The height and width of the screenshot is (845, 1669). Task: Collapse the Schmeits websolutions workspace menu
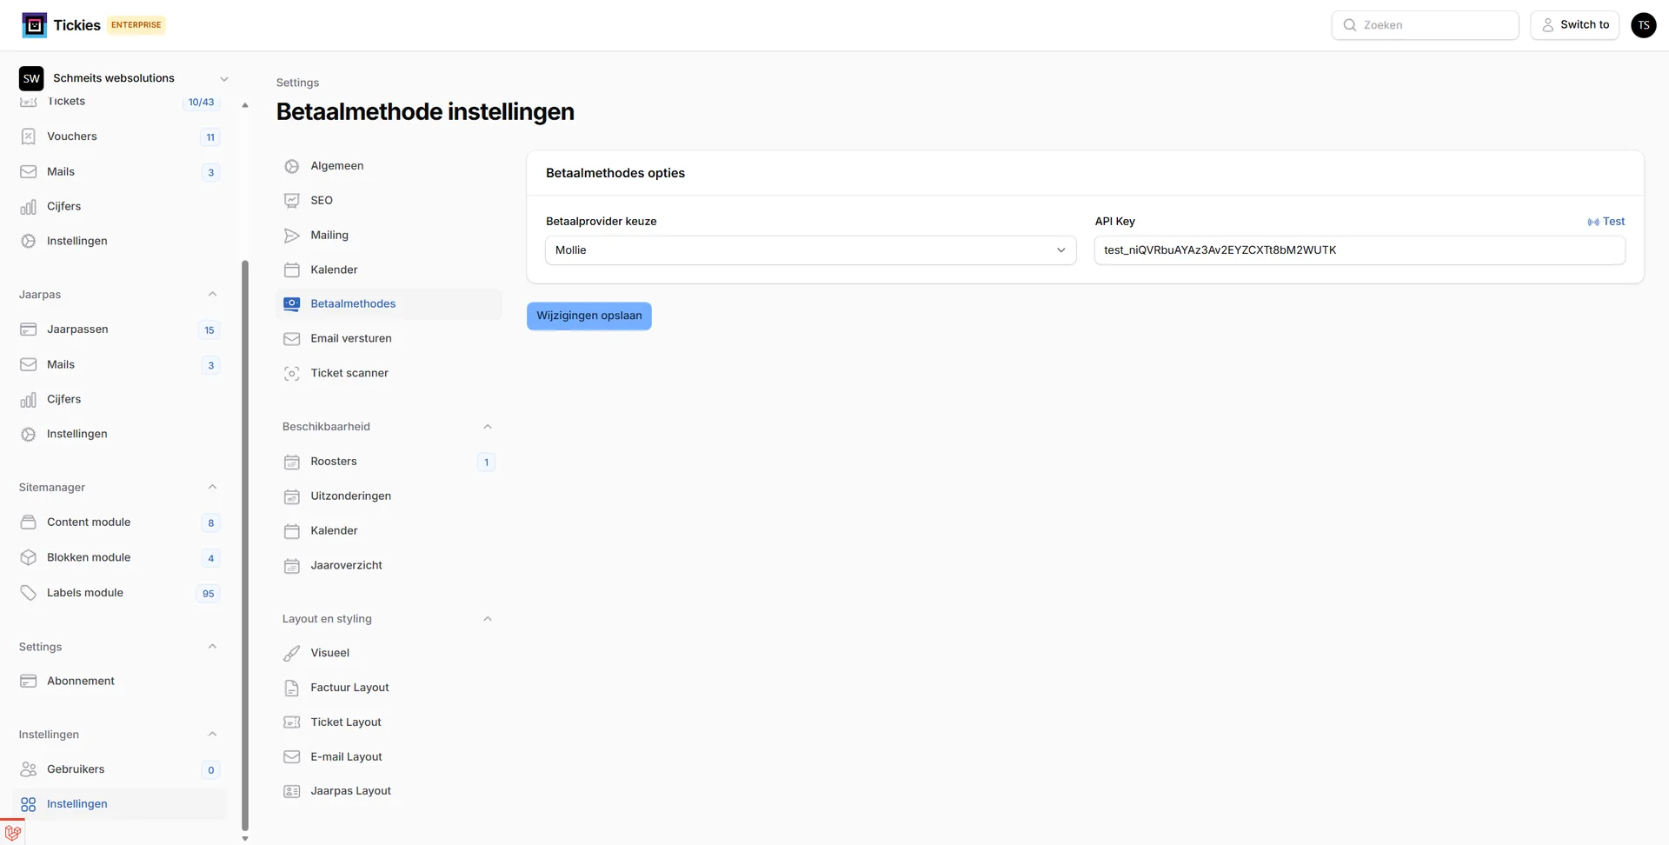(224, 78)
